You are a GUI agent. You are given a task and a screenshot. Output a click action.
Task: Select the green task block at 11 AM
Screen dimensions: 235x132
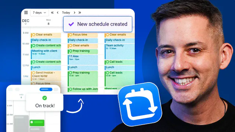(37, 123)
